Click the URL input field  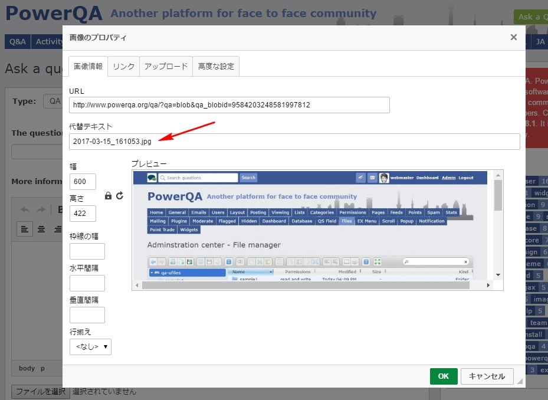point(229,105)
